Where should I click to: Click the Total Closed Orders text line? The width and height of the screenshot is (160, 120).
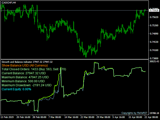pyautogui.click(x=34, y=69)
